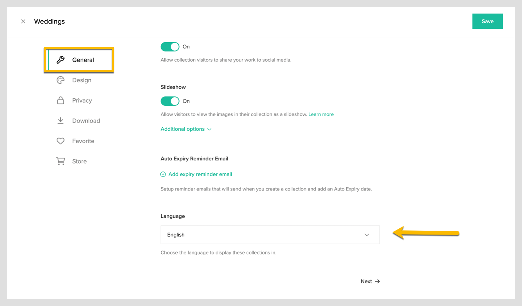Click the heart icon beside Favorite

point(60,141)
